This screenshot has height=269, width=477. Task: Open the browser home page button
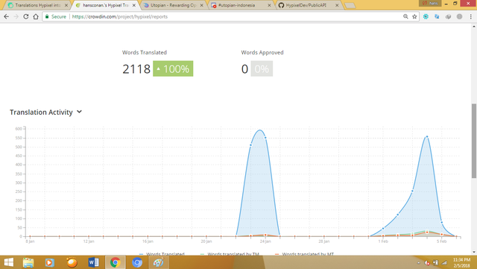[36, 16]
